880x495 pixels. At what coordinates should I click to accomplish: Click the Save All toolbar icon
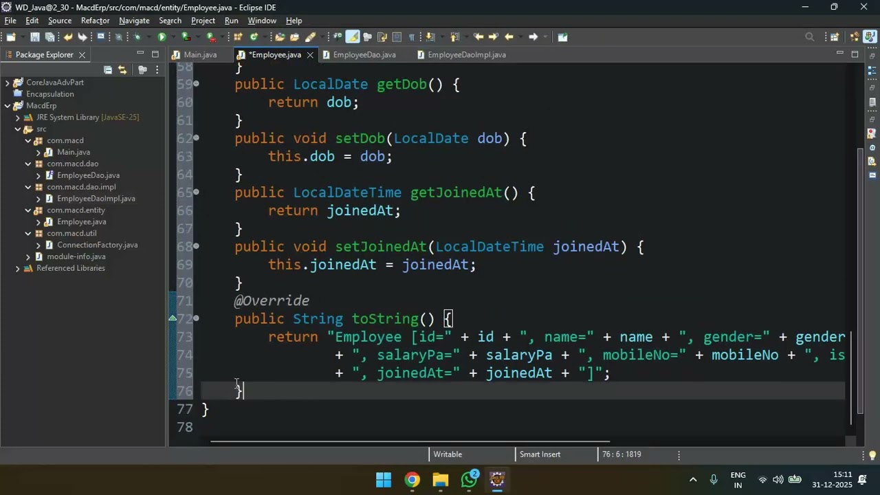[49, 36]
